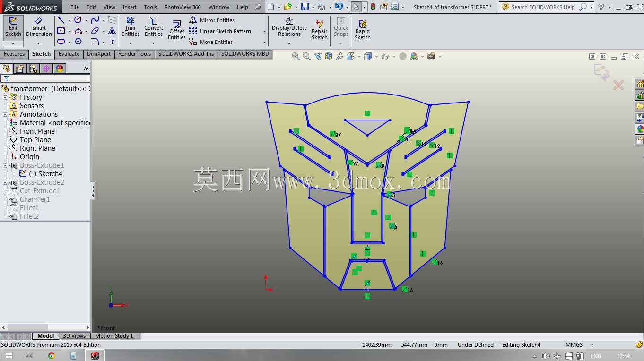Screen dimensions: 644x361
Task: Click the Zoom to Area icon
Action: tap(307, 56)
